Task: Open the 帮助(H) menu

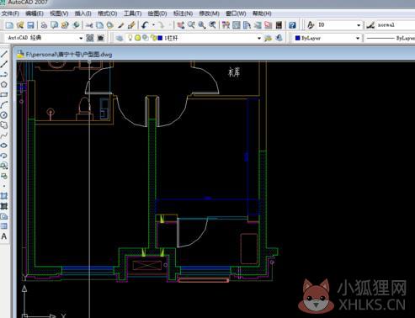Action: coord(262,13)
